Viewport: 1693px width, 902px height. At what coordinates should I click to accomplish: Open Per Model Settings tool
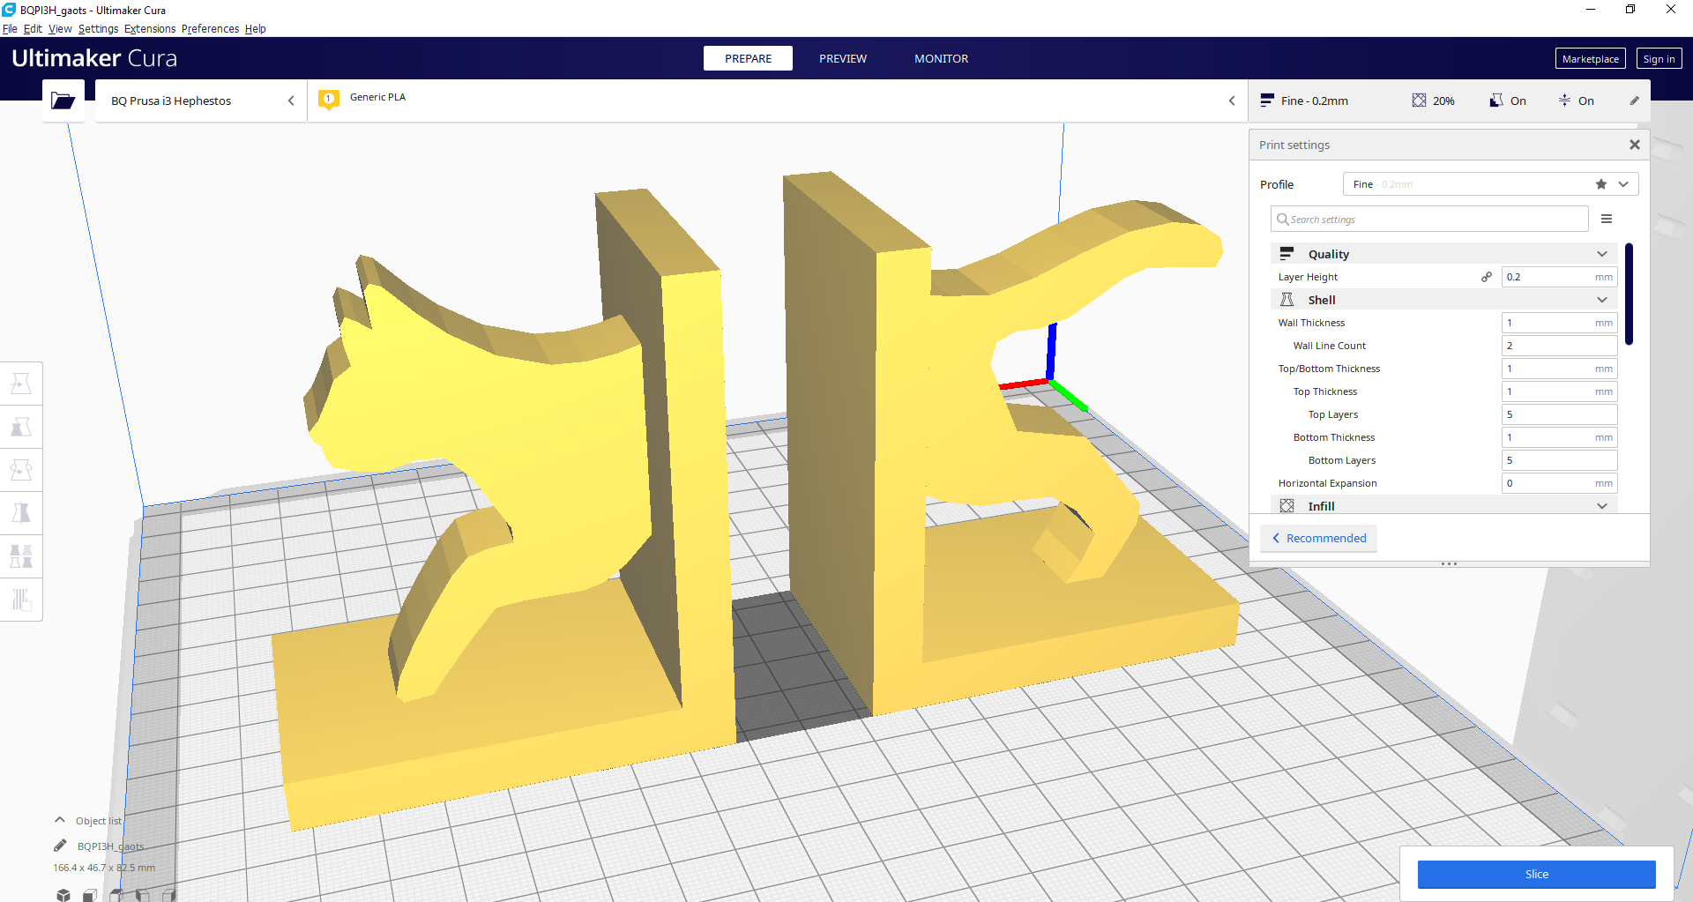point(21,555)
